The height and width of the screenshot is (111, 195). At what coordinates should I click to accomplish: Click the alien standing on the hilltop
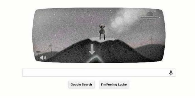pyautogui.click(x=102, y=32)
